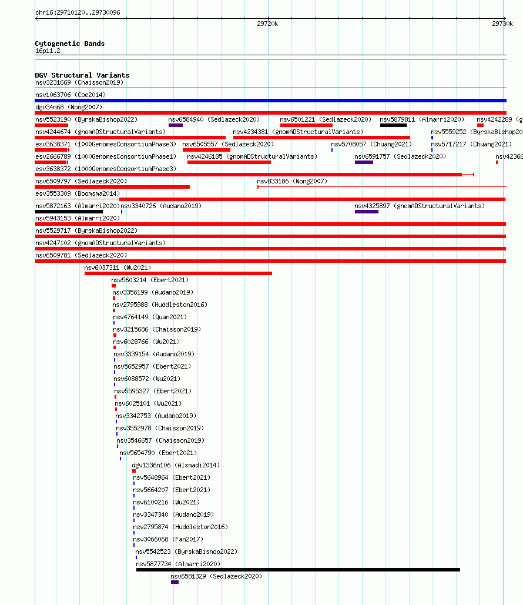Click the Cytogenetic Bands track heading
The height and width of the screenshot is (605, 523).
pyautogui.click(x=70, y=44)
